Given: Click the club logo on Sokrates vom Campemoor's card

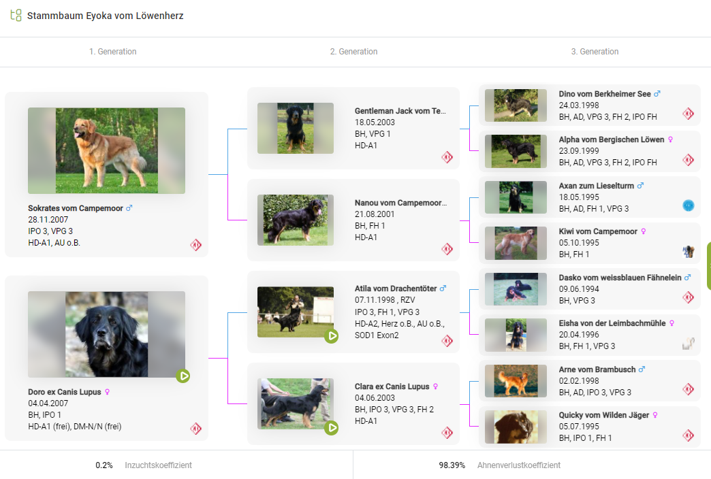Looking at the screenshot, I should pos(195,245).
